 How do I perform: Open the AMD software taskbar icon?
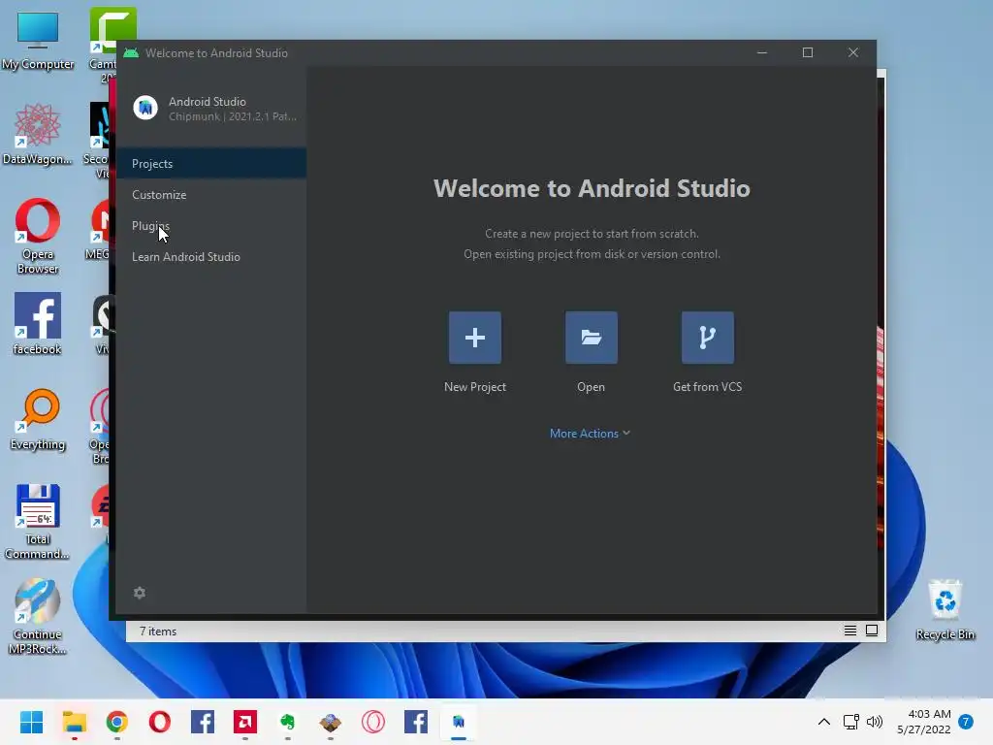click(x=245, y=722)
